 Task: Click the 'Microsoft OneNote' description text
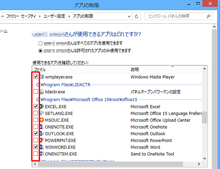coord(149,127)
